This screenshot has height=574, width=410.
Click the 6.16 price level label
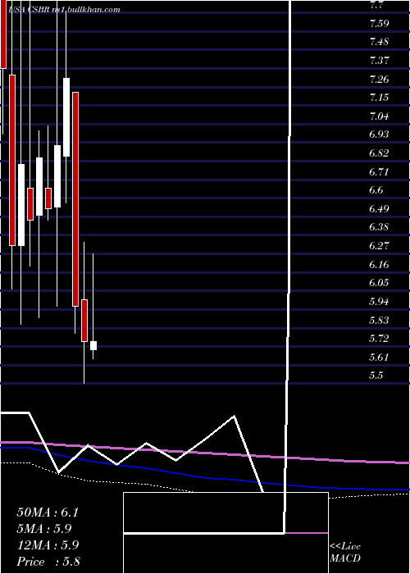379,265
